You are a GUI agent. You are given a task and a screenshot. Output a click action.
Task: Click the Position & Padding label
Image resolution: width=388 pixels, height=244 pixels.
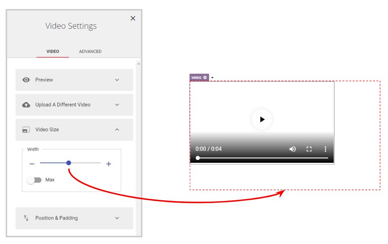click(56, 218)
